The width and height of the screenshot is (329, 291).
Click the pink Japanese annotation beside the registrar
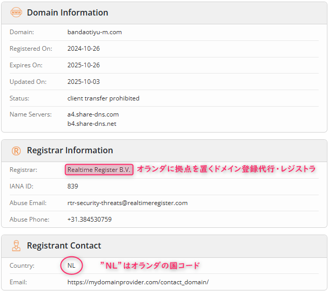coord(226,169)
